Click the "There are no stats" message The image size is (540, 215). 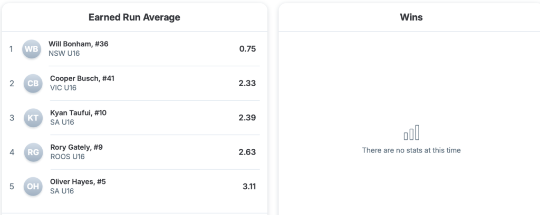[x=411, y=150]
